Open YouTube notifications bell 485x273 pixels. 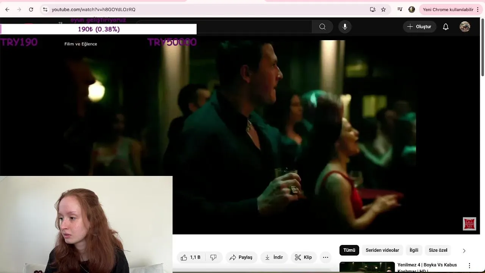[x=446, y=27]
